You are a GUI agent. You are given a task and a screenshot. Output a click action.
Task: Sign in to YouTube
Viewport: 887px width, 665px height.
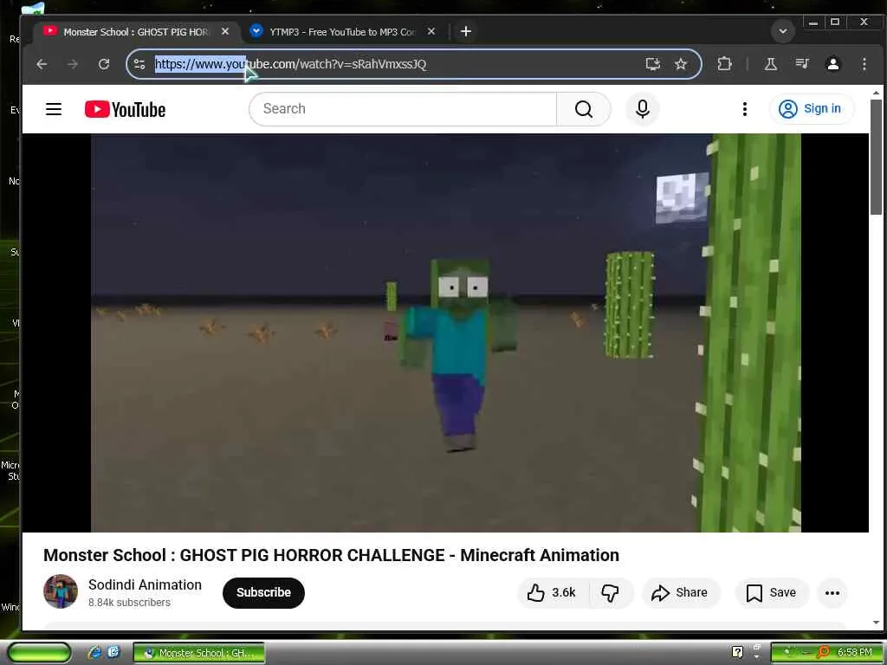click(x=811, y=108)
